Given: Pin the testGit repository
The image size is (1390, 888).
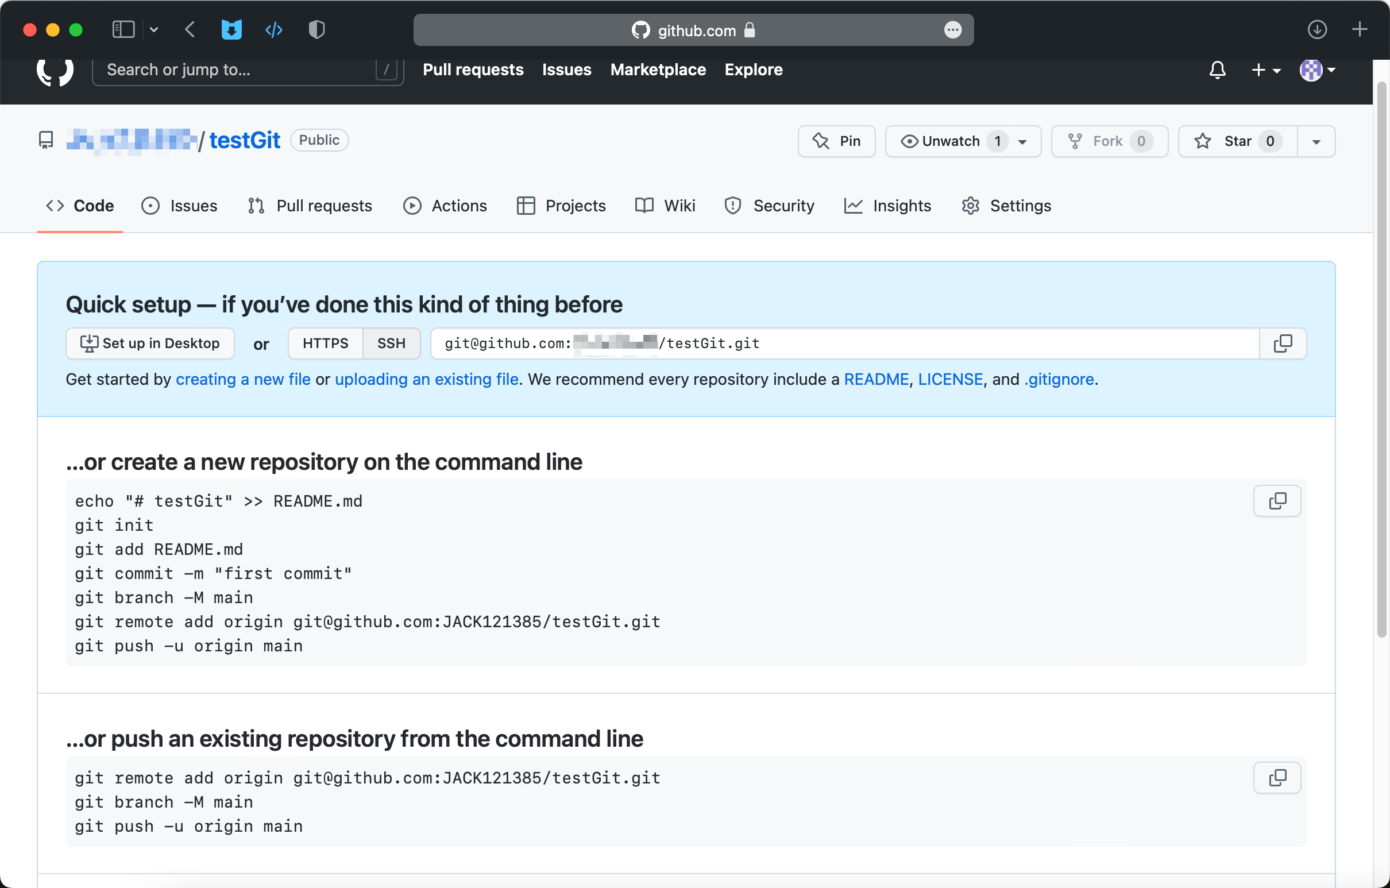Looking at the screenshot, I should 836,141.
